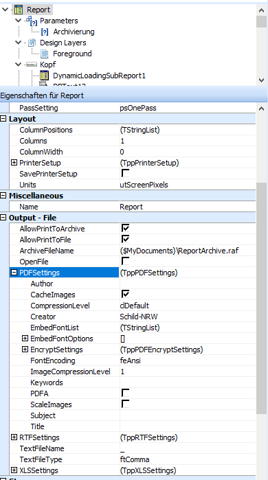Uncheck the CacheImages checkbox

tap(125, 295)
